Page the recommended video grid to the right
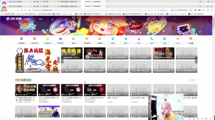The width and height of the screenshot is (215, 120). tap(196, 60)
